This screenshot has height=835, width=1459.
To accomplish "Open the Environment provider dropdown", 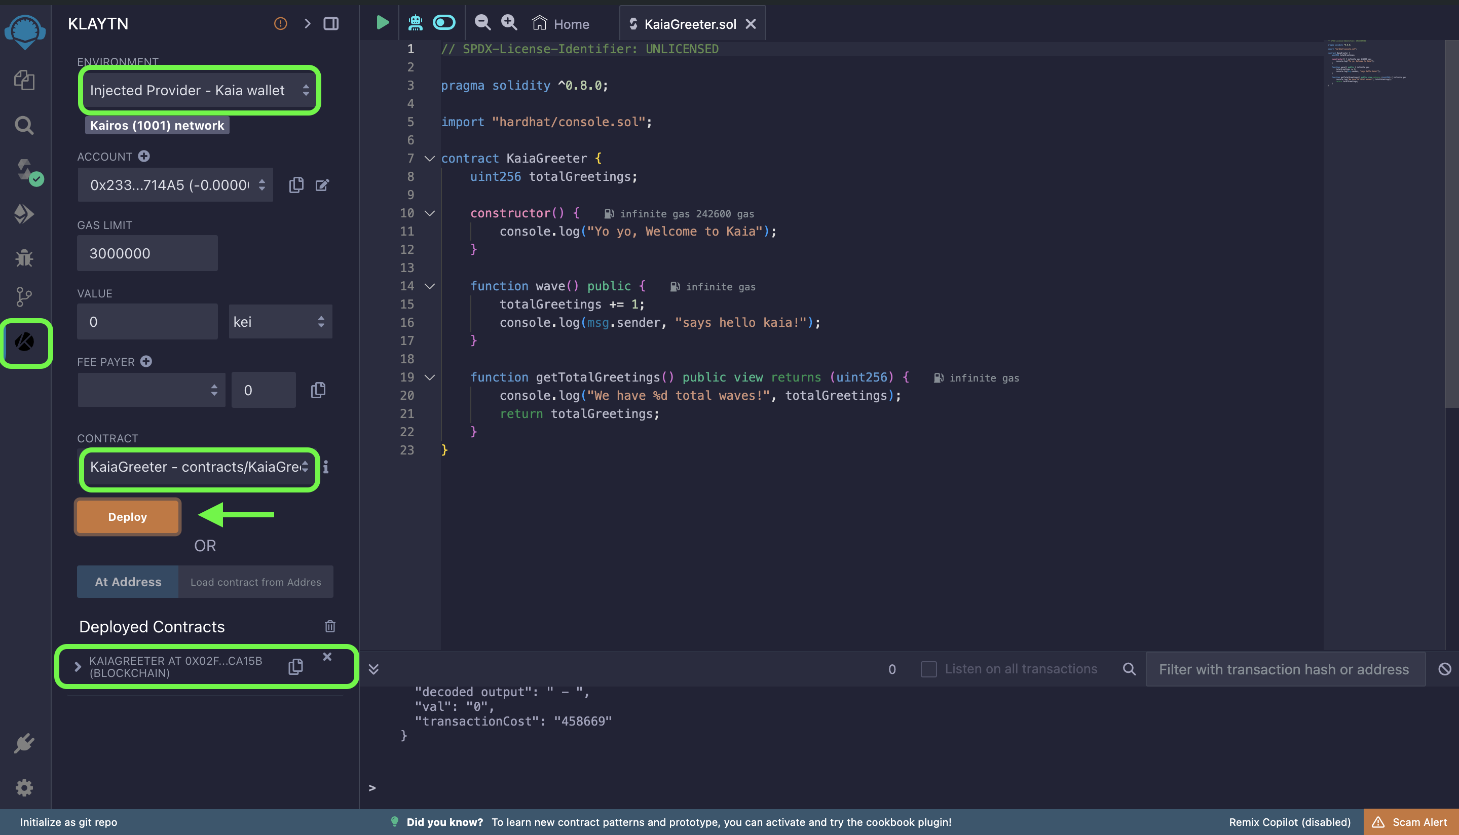I will pos(199,90).
